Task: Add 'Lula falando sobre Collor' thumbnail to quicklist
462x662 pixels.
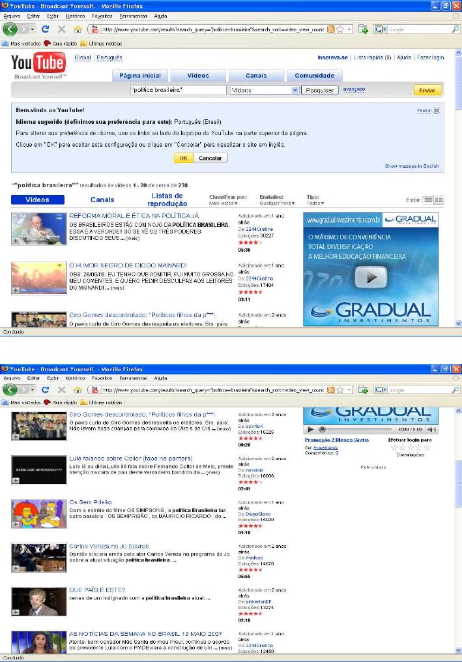Action: click(x=16, y=479)
